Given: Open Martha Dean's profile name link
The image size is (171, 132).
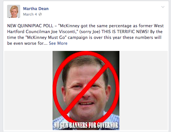Looking at the screenshot, I should click(36, 9).
